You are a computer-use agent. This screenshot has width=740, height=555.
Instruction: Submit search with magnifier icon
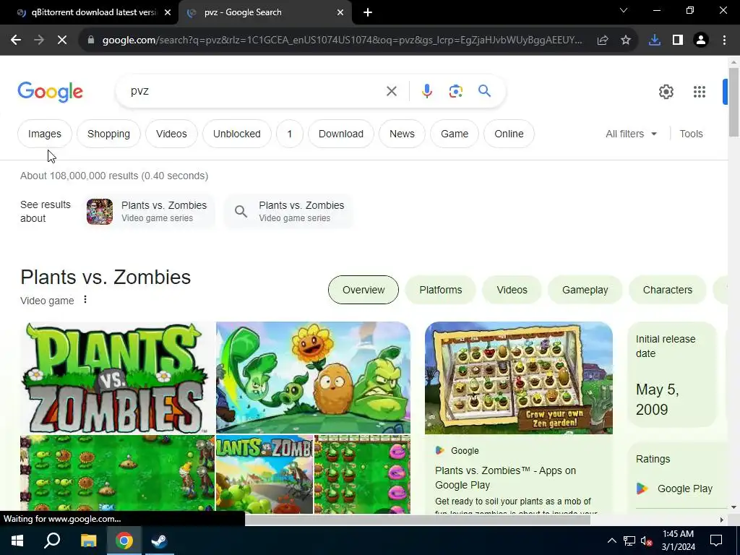[x=484, y=91]
